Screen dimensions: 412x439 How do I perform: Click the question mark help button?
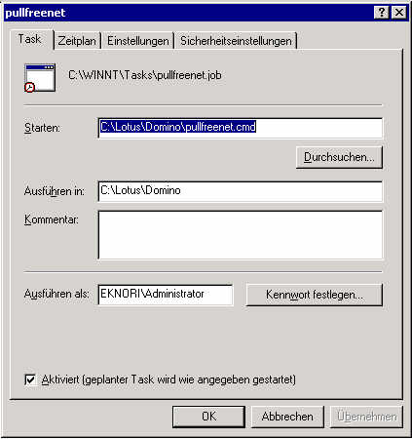(x=382, y=13)
